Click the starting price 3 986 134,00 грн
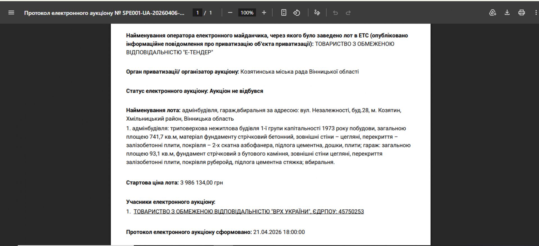The height and width of the screenshot is (246, 539). point(202,183)
